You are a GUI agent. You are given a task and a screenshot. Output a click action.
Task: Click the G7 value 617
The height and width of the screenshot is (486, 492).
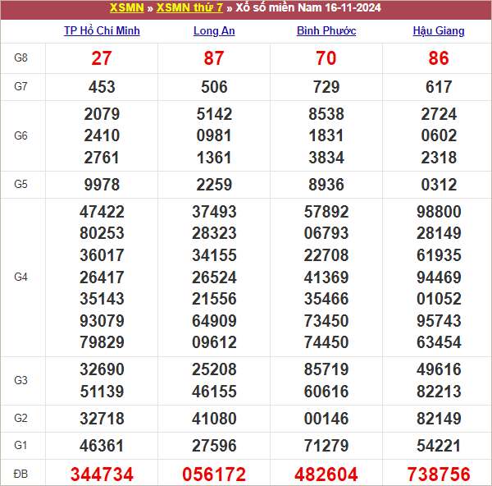[x=439, y=87]
